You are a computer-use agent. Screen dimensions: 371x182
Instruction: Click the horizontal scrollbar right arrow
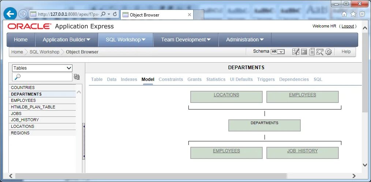pos(354,176)
